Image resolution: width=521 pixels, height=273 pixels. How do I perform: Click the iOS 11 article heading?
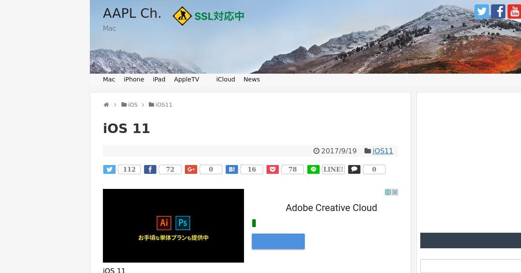point(126,128)
